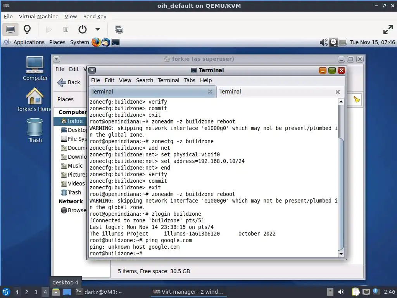Screen dimensions: 397x298
Task: Click the clock-like update applet in guest panel
Action: coord(333,42)
